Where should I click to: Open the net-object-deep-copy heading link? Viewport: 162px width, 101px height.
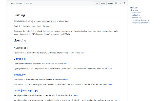coord(26,90)
